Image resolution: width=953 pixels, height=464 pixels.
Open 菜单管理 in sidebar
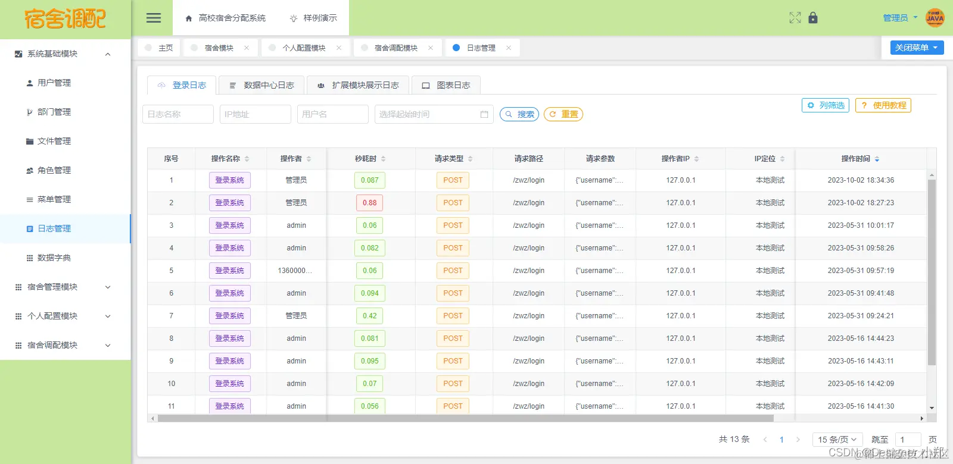(66, 199)
